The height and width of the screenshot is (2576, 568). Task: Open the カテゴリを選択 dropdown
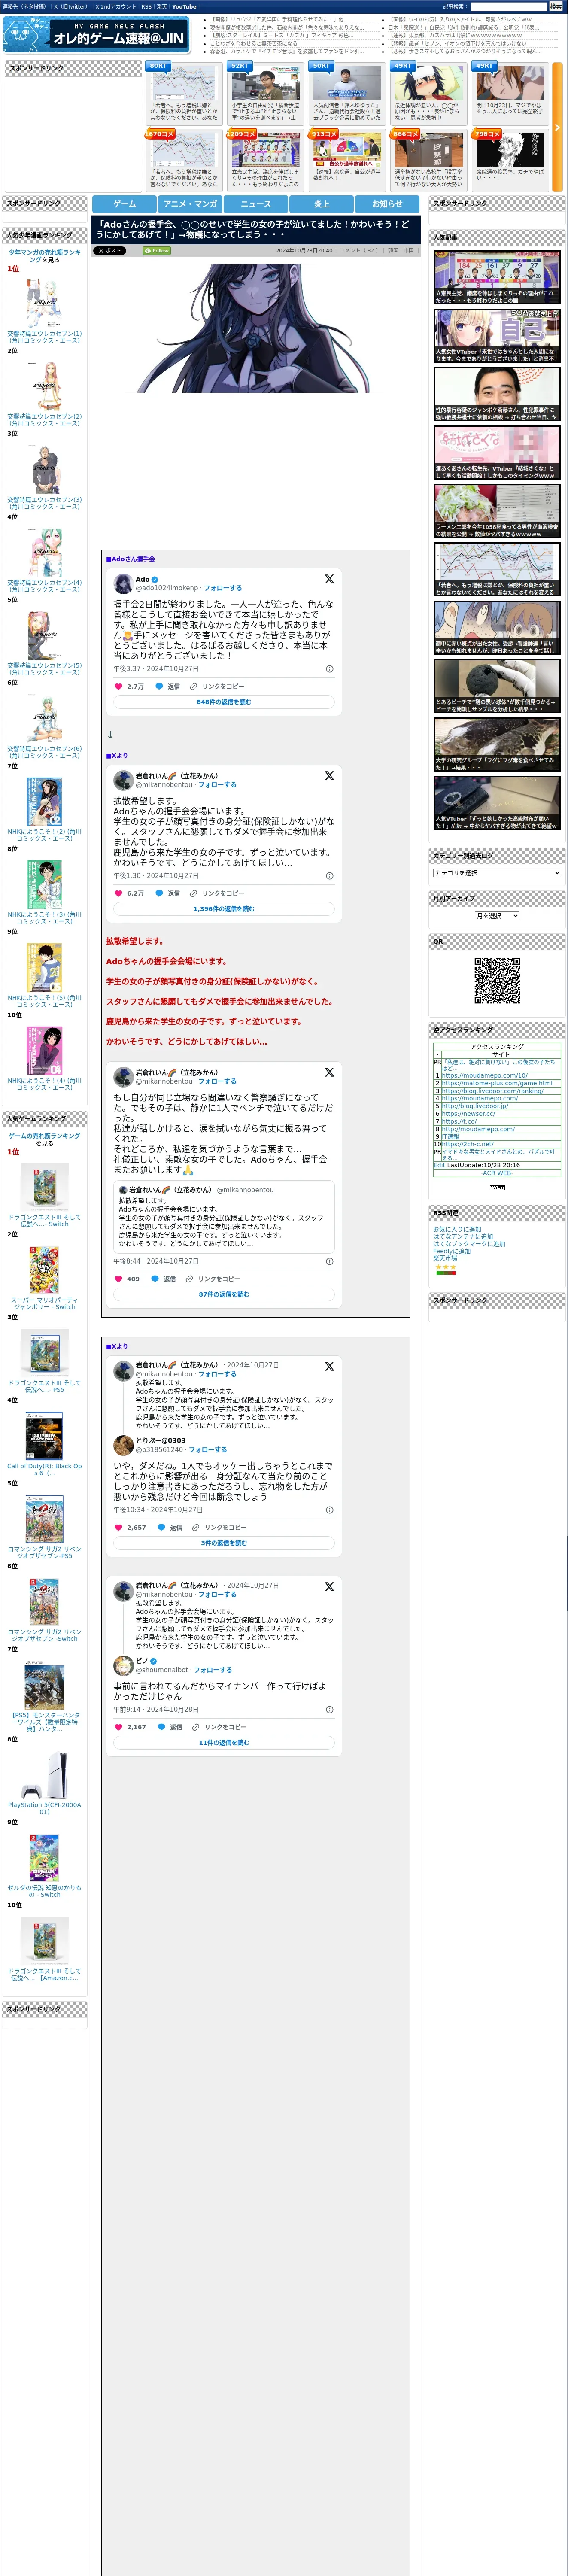(497, 873)
